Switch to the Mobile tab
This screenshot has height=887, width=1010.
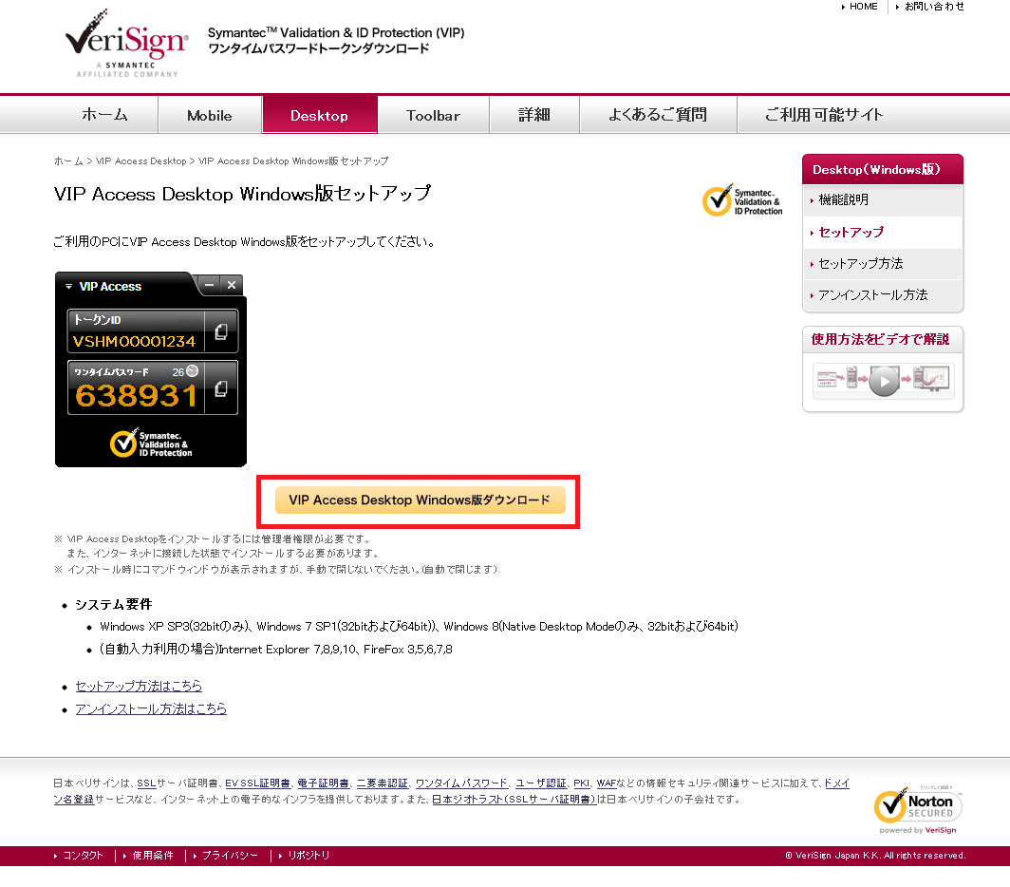coord(210,115)
